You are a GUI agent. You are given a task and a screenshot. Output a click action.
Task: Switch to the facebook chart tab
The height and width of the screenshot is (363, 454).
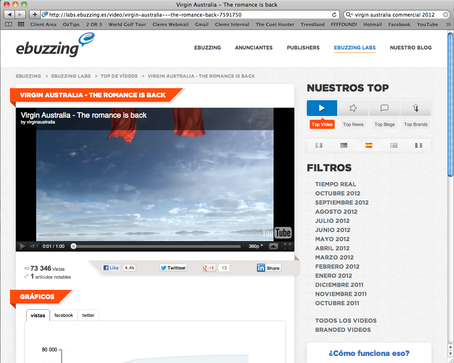coord(64,315)
